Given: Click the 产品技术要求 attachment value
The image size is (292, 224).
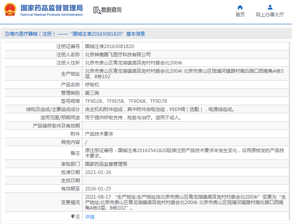Looking at the screenshot, I should [99, 134].
